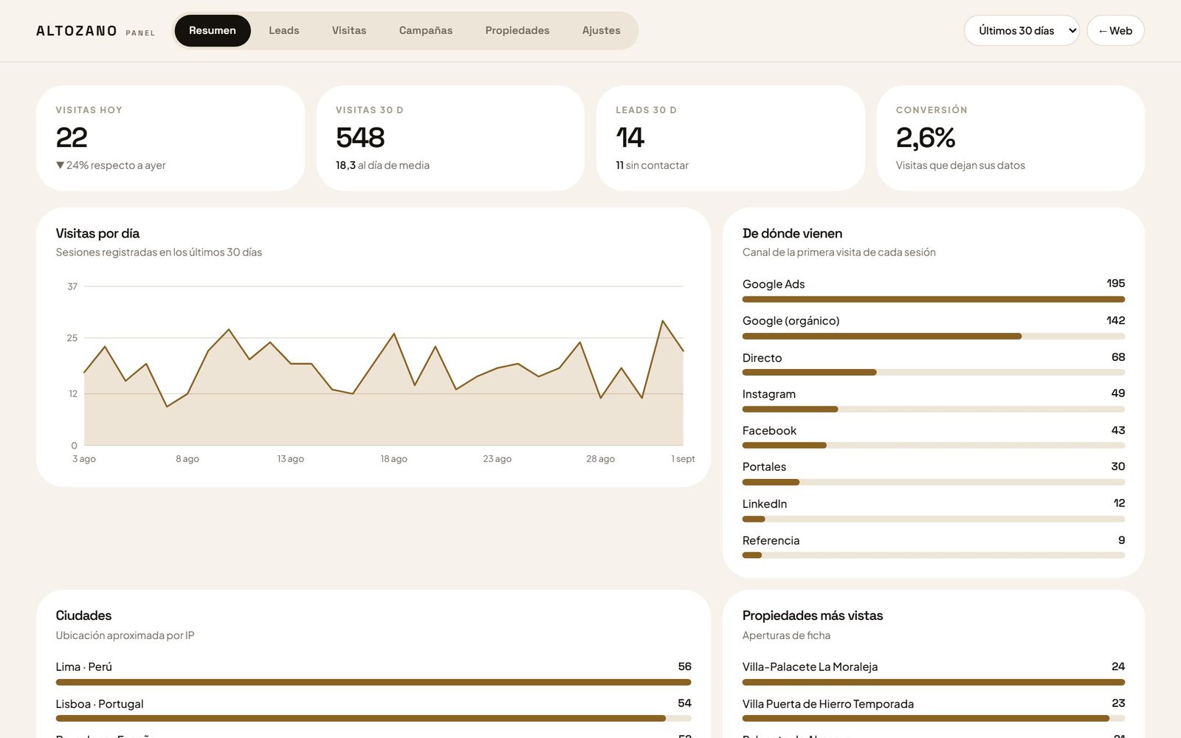Viewport: 1181px width, 738px height.
Task: Click the Lima · Perú city bar
Action: pos(373,682)
